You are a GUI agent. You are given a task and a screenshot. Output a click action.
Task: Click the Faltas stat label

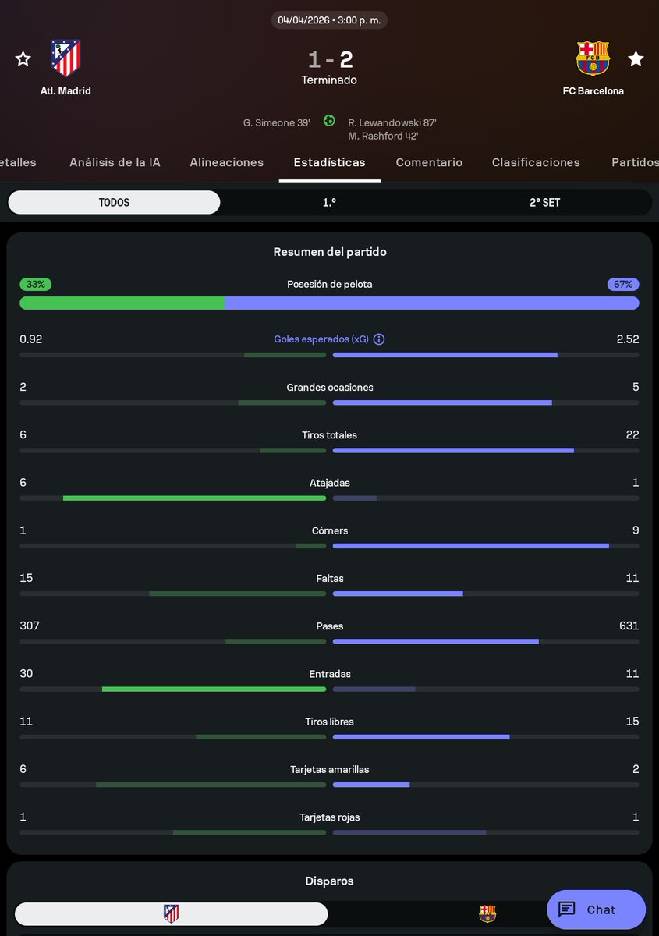[329, 578]
